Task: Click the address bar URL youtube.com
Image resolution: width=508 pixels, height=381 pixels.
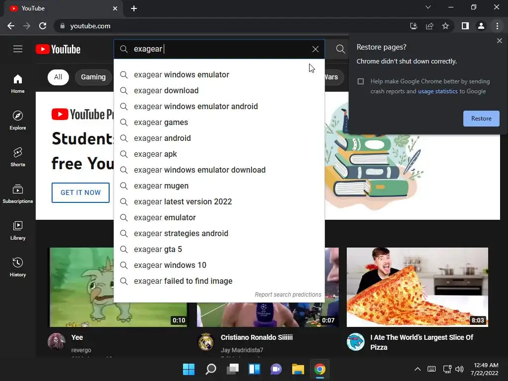Action: coord(90,26)
